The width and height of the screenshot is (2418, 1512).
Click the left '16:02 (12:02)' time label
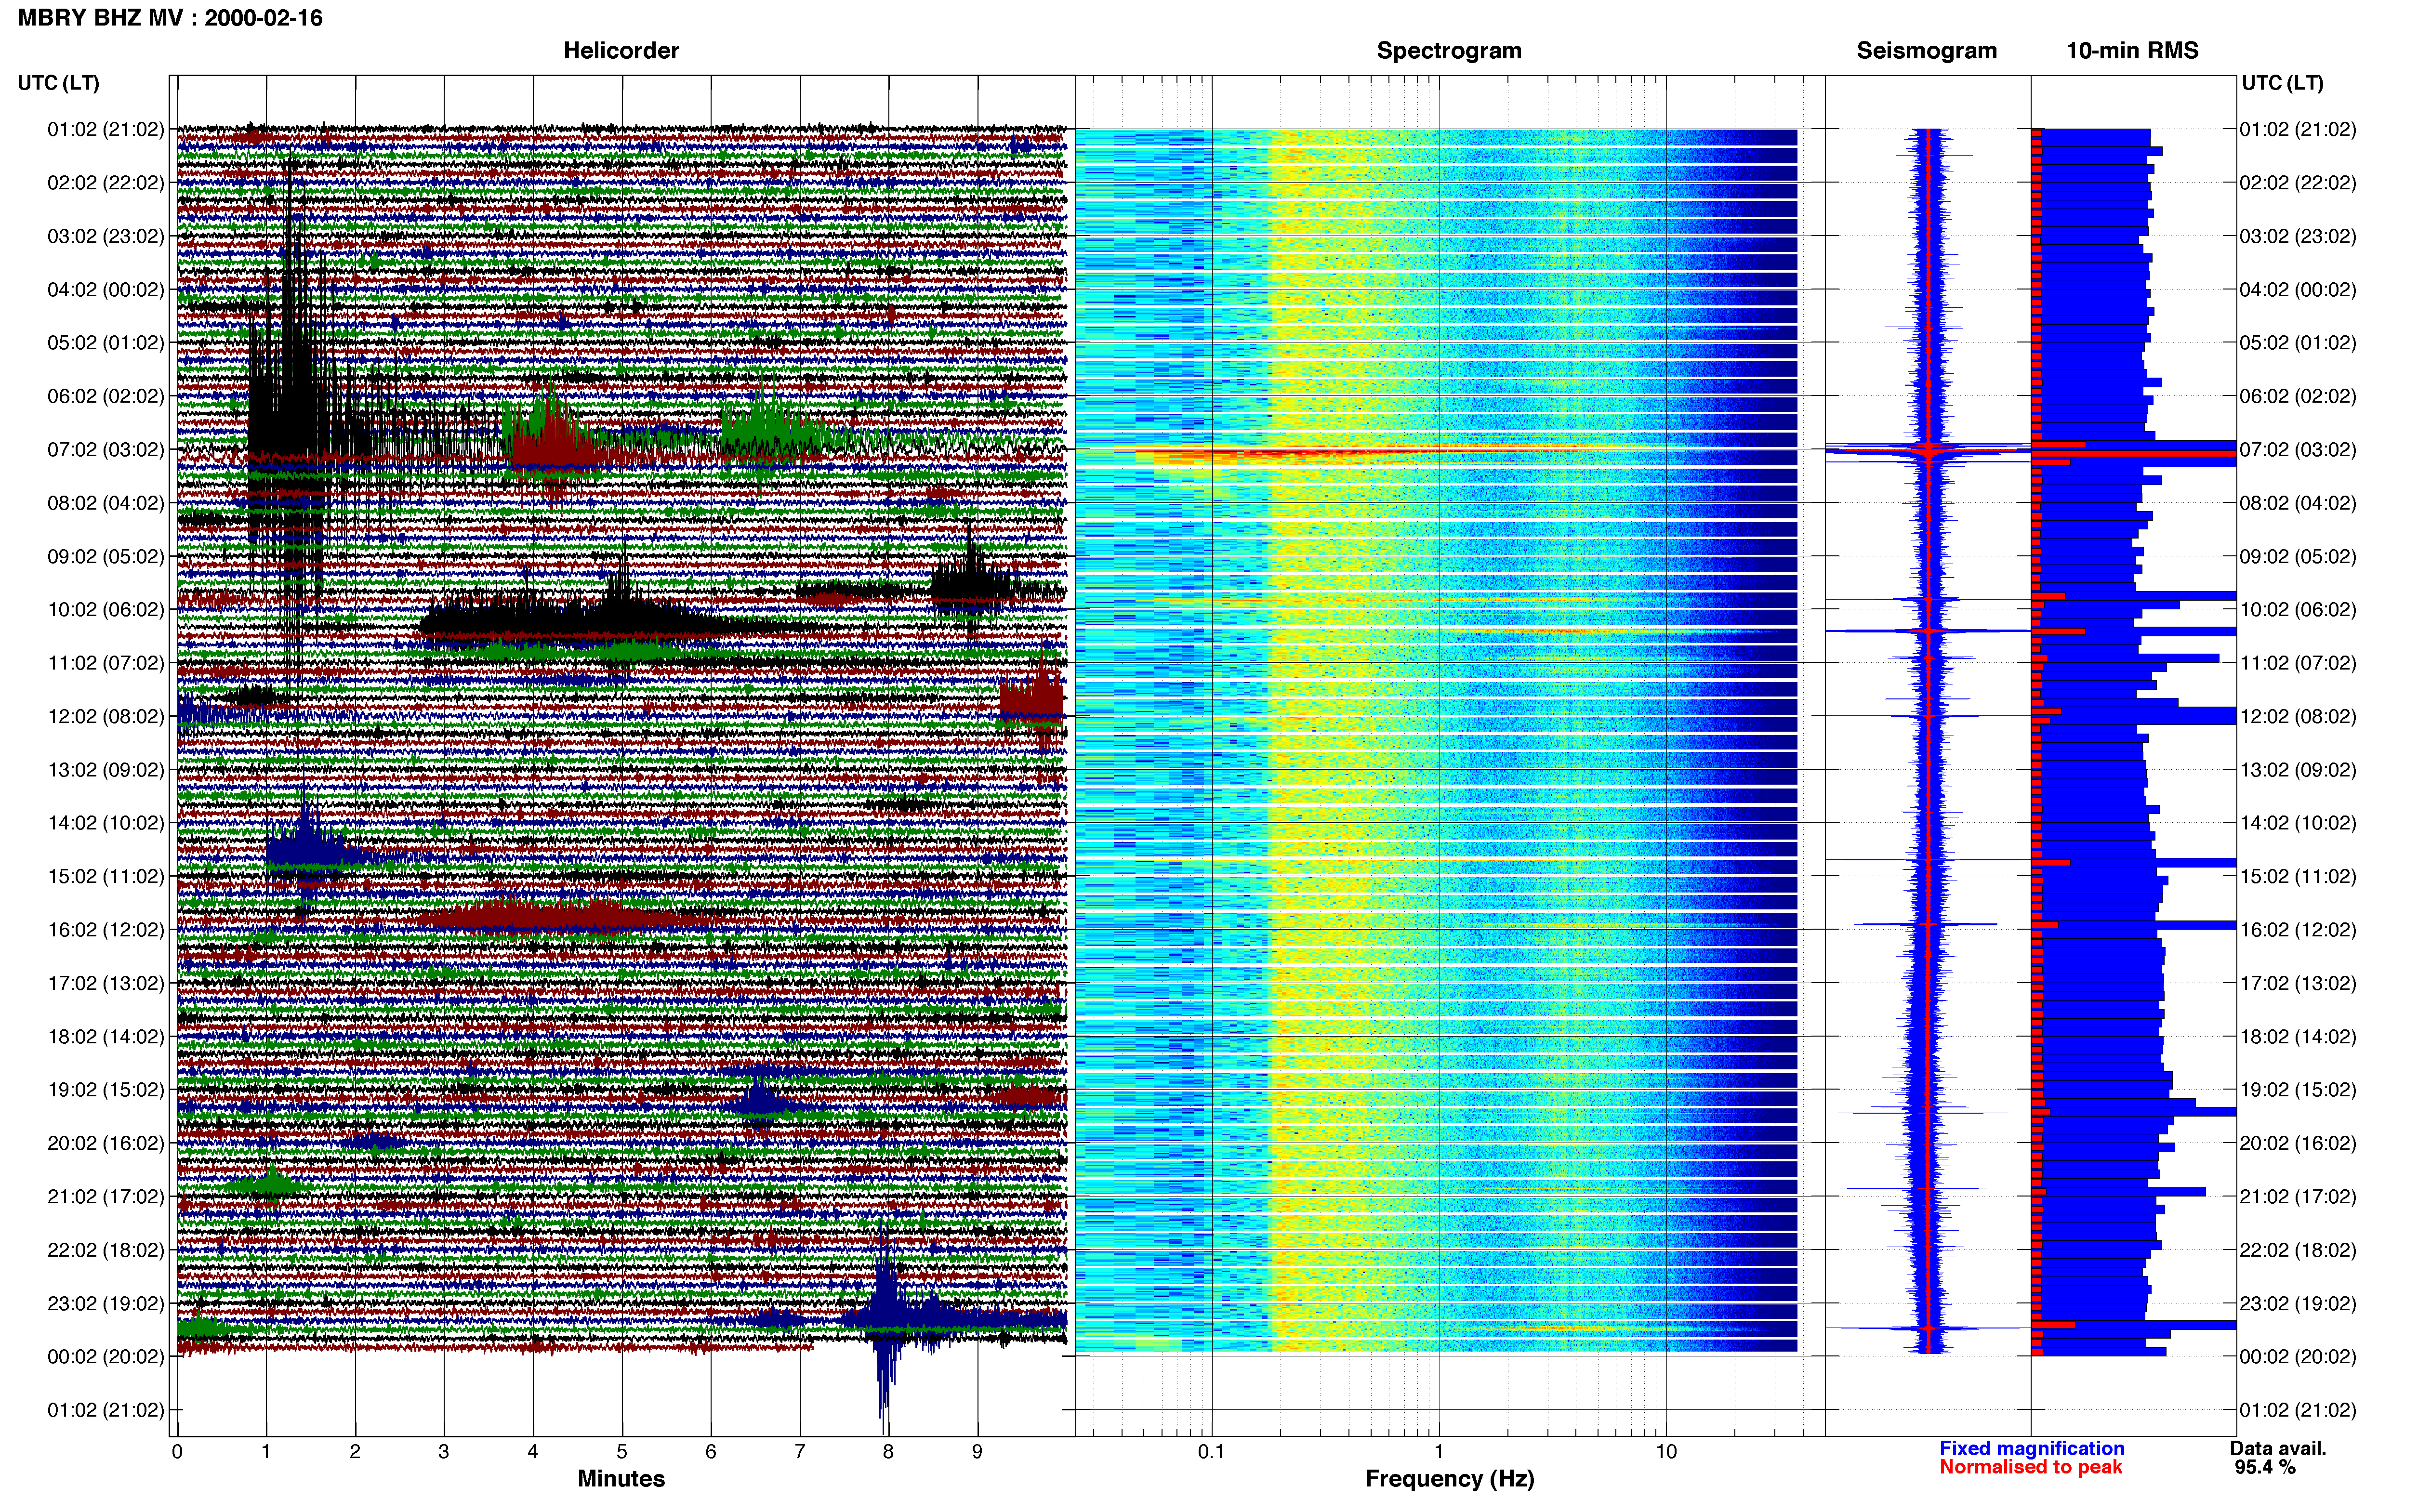[x=106, y=929]
